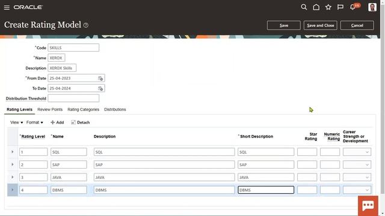Expand the DBMS row details
The width and height of the screenshot is (385, 216).
[x=13, y=190]
